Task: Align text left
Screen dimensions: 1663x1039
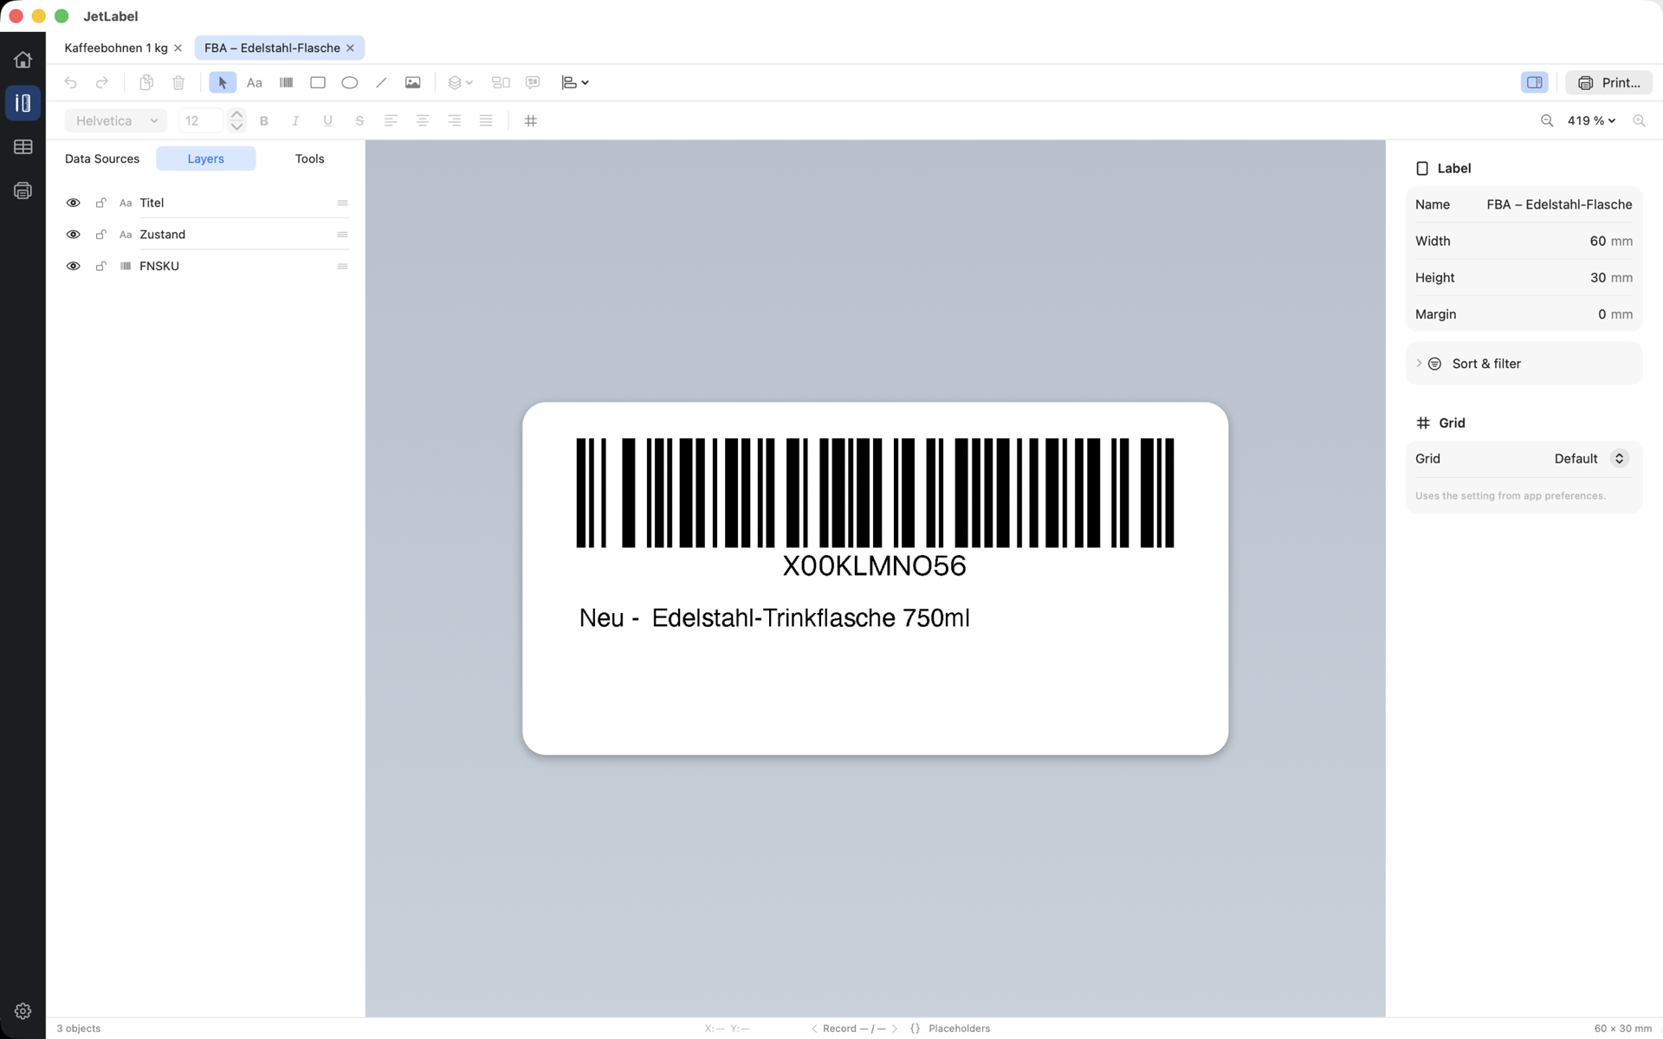Action: (x=391, y=120)
